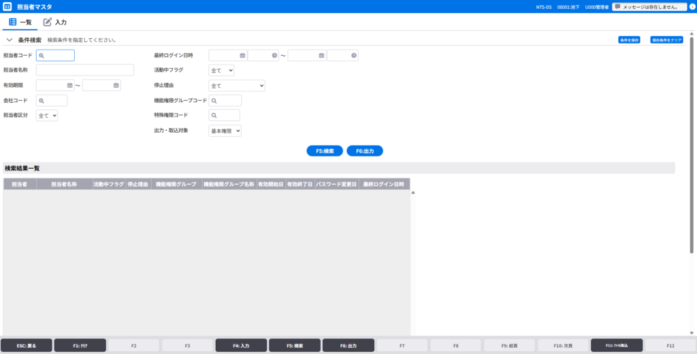Click the results grid scroll-up arrow

[413, 193]
